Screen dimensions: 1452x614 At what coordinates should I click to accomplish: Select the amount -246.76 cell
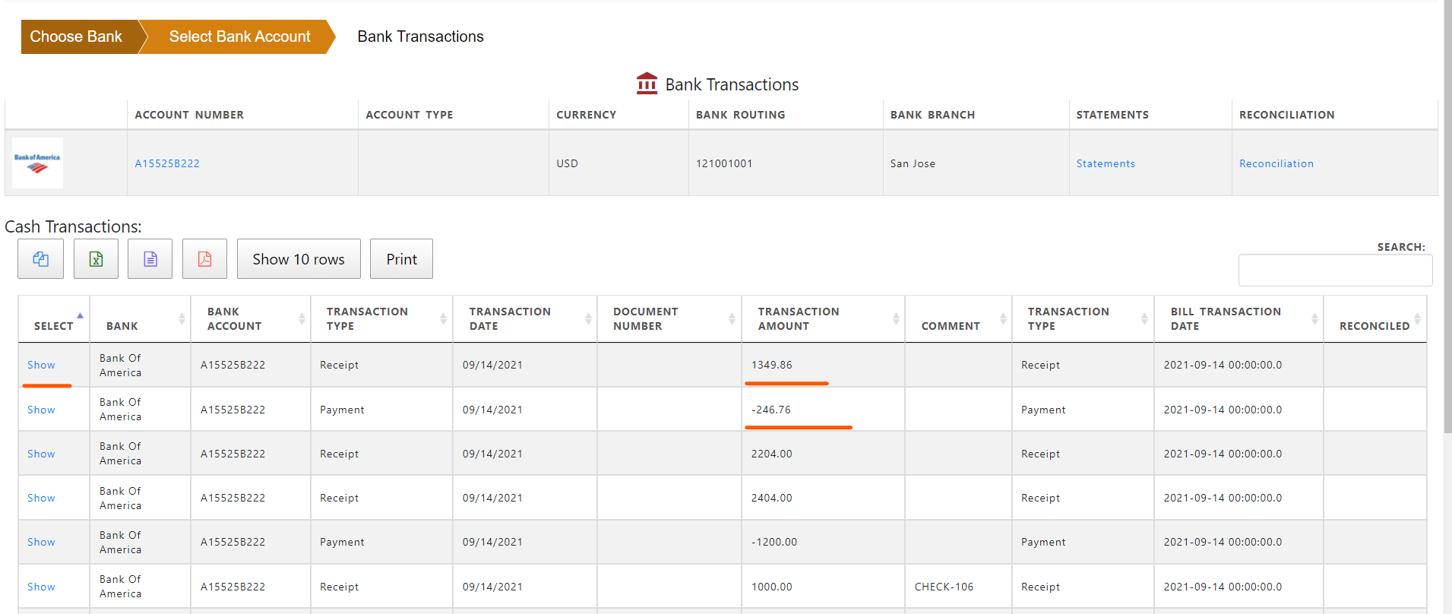pos(823,410)
